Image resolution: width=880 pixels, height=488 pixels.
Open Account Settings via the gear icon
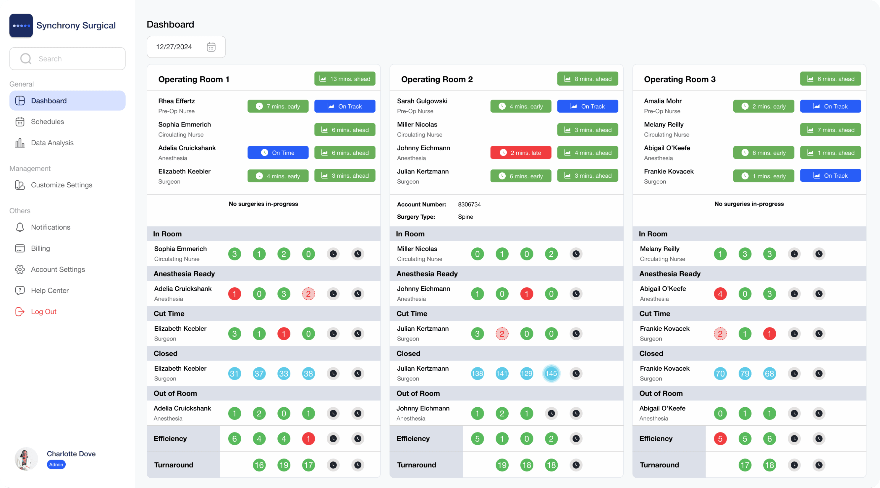(x=20, y=270)
